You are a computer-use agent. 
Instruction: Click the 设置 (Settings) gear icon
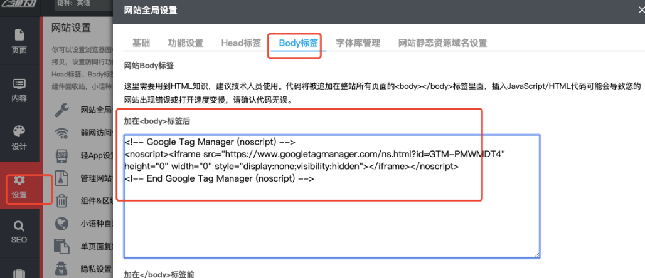coord(19,182)
